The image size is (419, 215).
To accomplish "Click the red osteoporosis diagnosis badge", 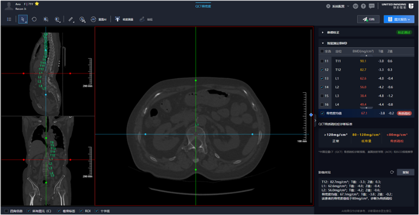I will tap(404, 113).
